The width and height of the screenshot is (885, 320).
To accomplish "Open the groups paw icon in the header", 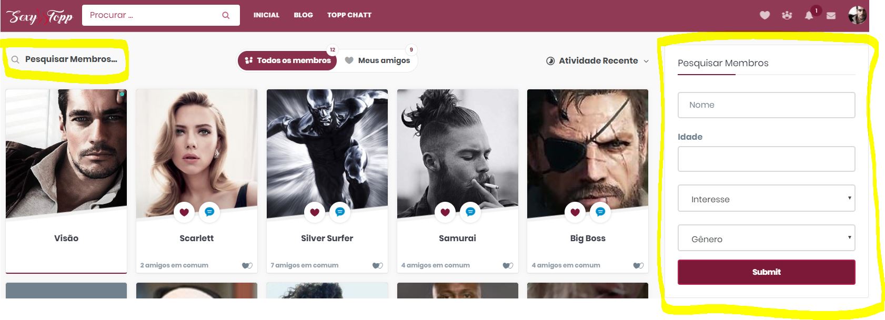I will tap(787, 15).
